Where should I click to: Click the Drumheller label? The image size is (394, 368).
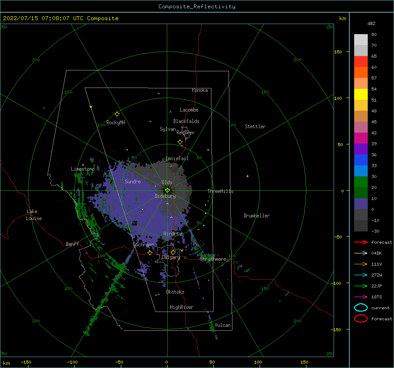point(257,216)
